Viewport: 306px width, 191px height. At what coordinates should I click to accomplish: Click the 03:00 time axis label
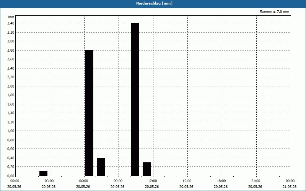[x=50, y=181]
